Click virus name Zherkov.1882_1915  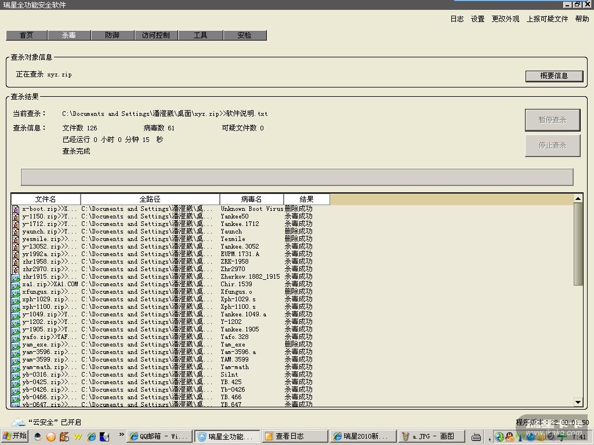pos(251,276)
